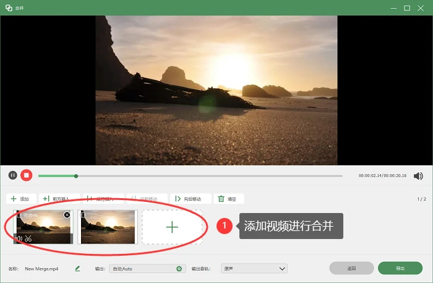Click the 前方插入 insert-before button

(59, 199)
